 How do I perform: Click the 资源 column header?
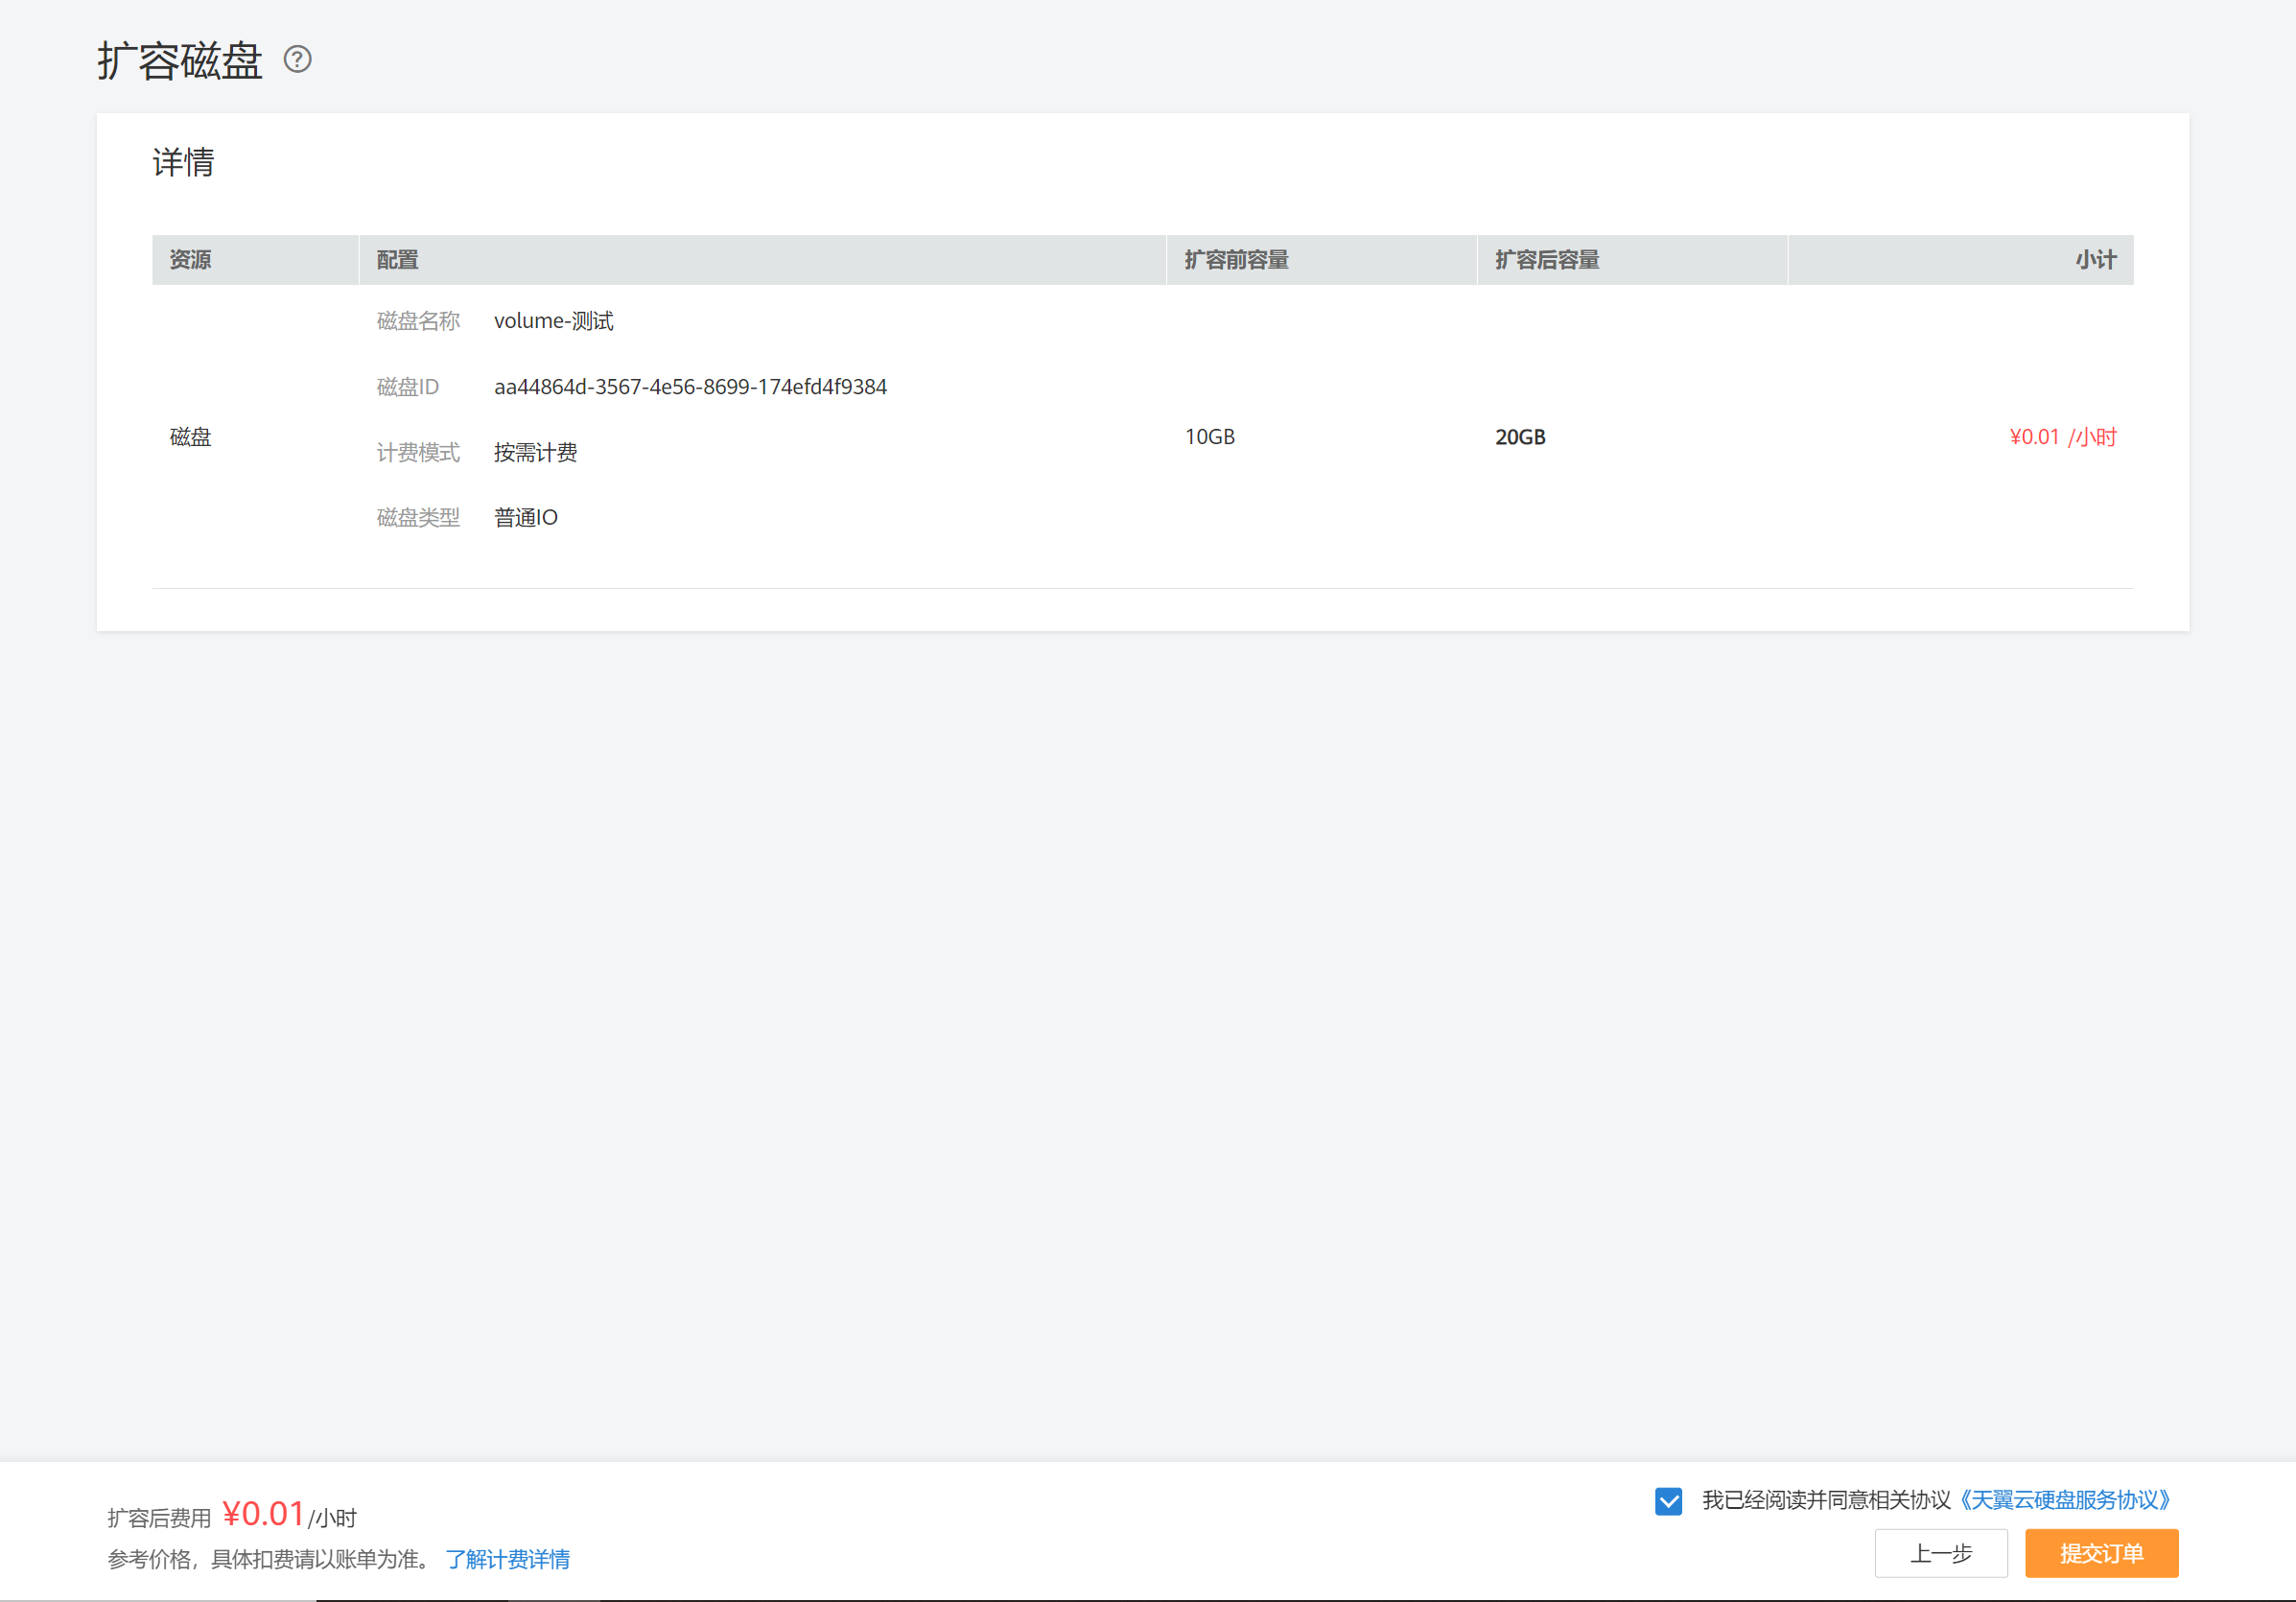click(190, 260)
